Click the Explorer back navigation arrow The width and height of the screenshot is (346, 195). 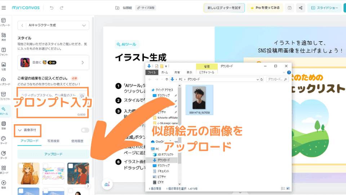[150, 79]
